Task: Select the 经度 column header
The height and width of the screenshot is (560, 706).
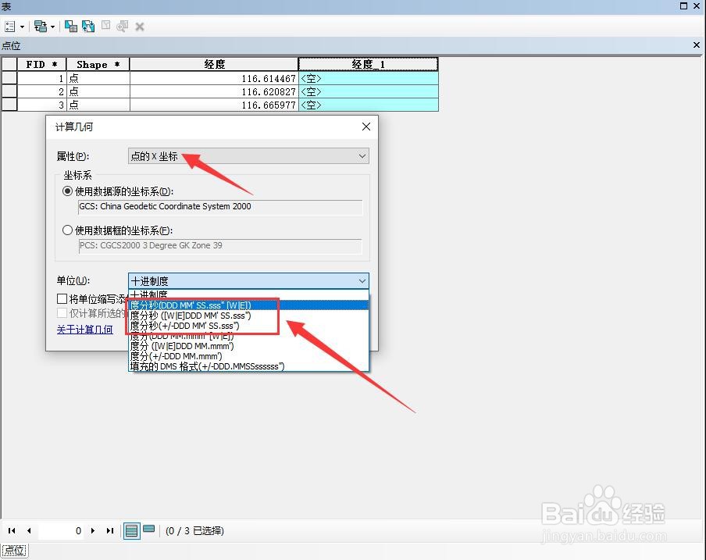Action: [x=214, y=64]
